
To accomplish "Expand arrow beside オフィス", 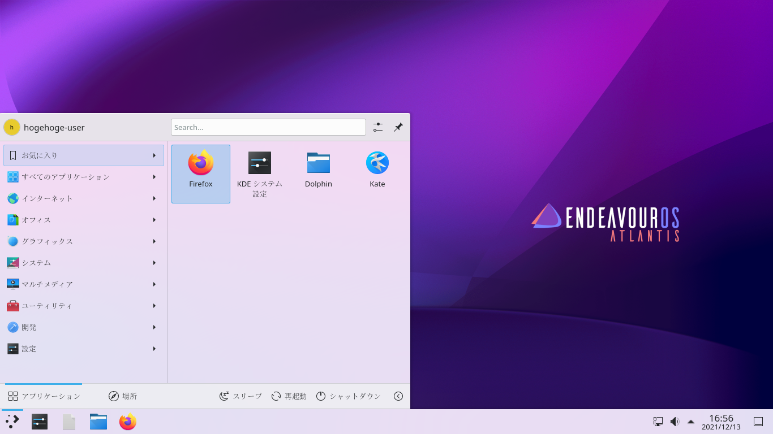I will 154,220.
